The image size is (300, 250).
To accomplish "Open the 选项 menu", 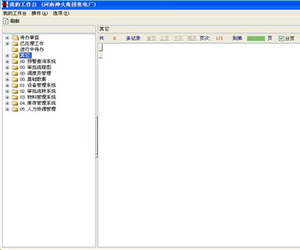I will click(x=61, y=13).
